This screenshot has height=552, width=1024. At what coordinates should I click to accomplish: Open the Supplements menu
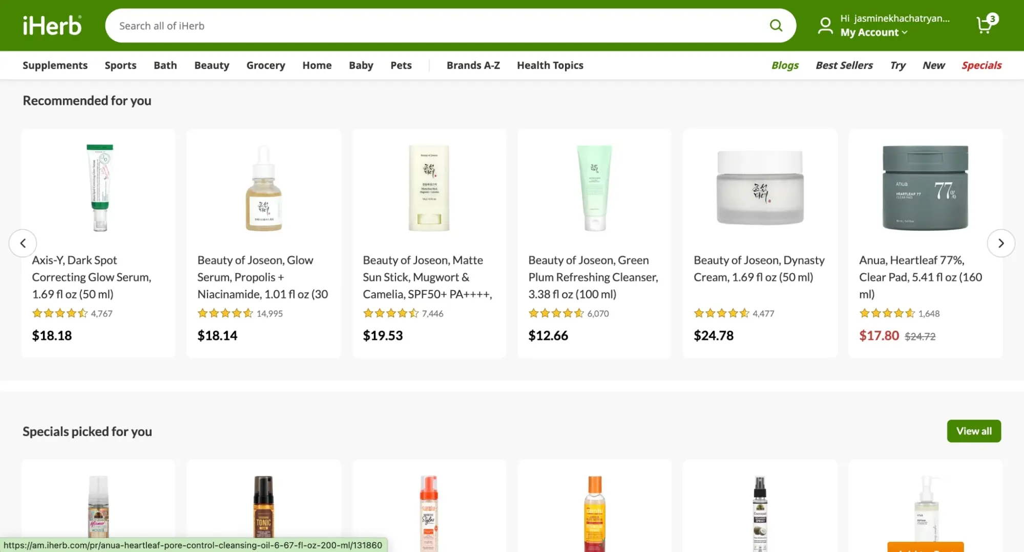click(55, 65)
